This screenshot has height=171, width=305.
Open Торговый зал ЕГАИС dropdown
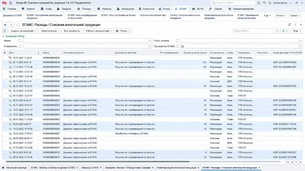301,46
